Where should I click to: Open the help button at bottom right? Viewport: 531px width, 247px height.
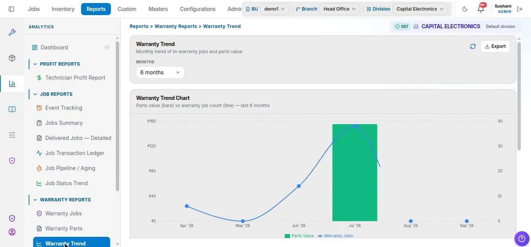[522, 239]
